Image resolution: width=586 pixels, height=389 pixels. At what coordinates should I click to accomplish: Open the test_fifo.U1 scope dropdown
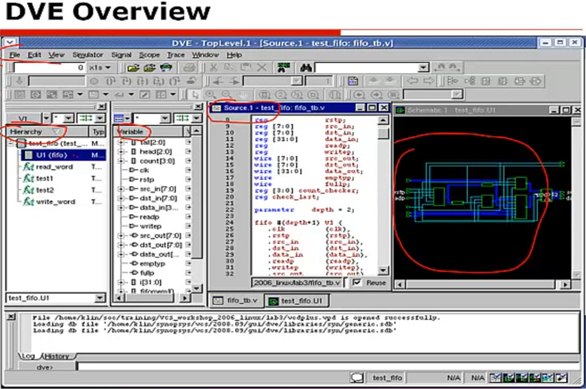(x=100, y=298)
